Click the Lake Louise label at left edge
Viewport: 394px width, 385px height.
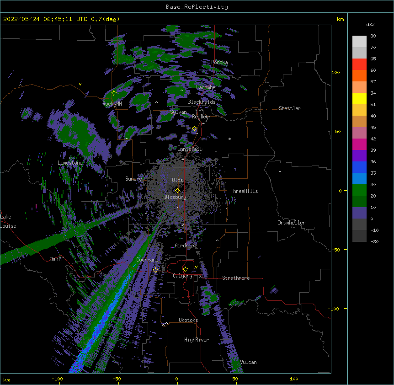click(x=8, y=221)
